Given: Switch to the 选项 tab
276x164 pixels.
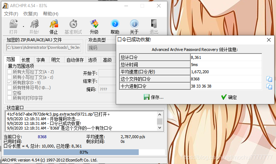Looking at the screenshot, I should pos(92,60).
